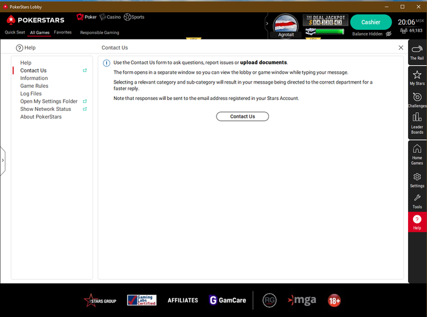The image size is (427, 317).
Task: Click the 20:06 clock display
Action: (406, 22)
